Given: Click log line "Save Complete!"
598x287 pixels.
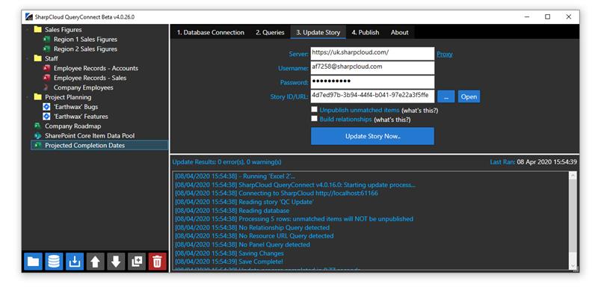Looking at the screenshot, I should coord(229,262).
